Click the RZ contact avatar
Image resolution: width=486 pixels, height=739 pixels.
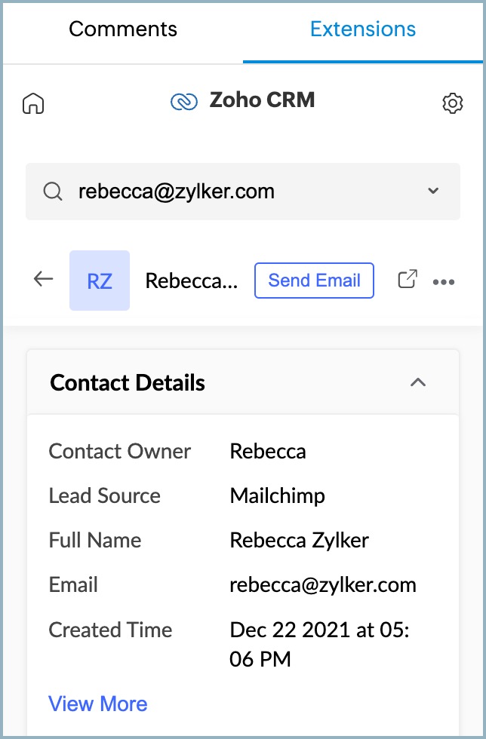pos(100,281)
